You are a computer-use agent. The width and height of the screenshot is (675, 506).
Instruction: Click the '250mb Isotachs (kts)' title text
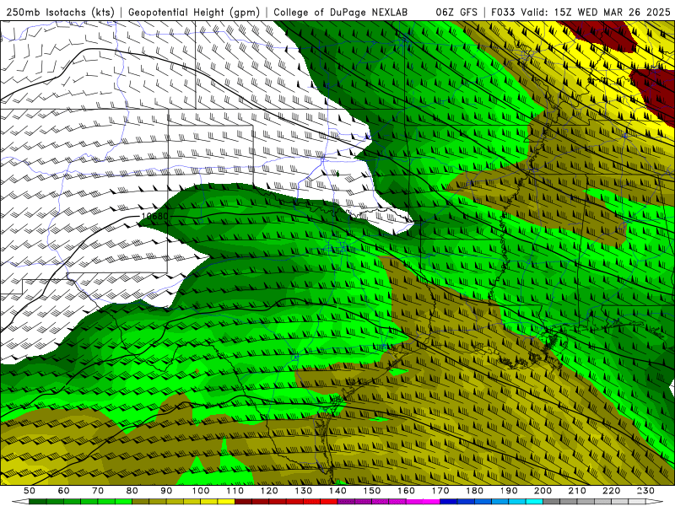pos(60,13)
